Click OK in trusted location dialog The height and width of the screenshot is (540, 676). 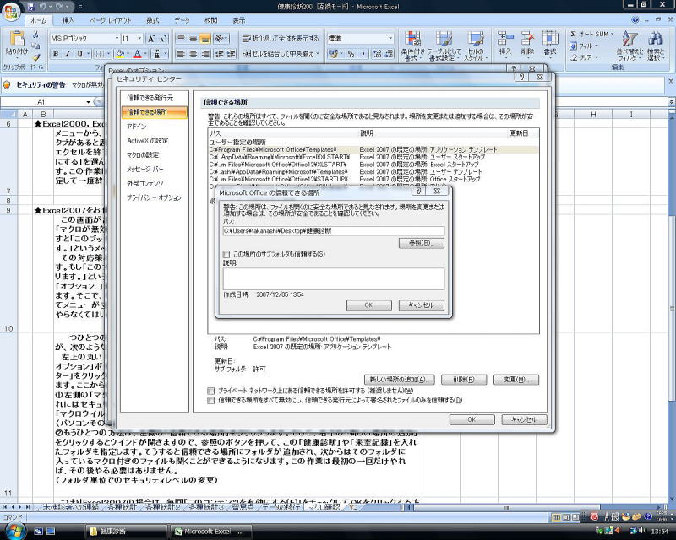pyautogui.click(x=368, y=305)
